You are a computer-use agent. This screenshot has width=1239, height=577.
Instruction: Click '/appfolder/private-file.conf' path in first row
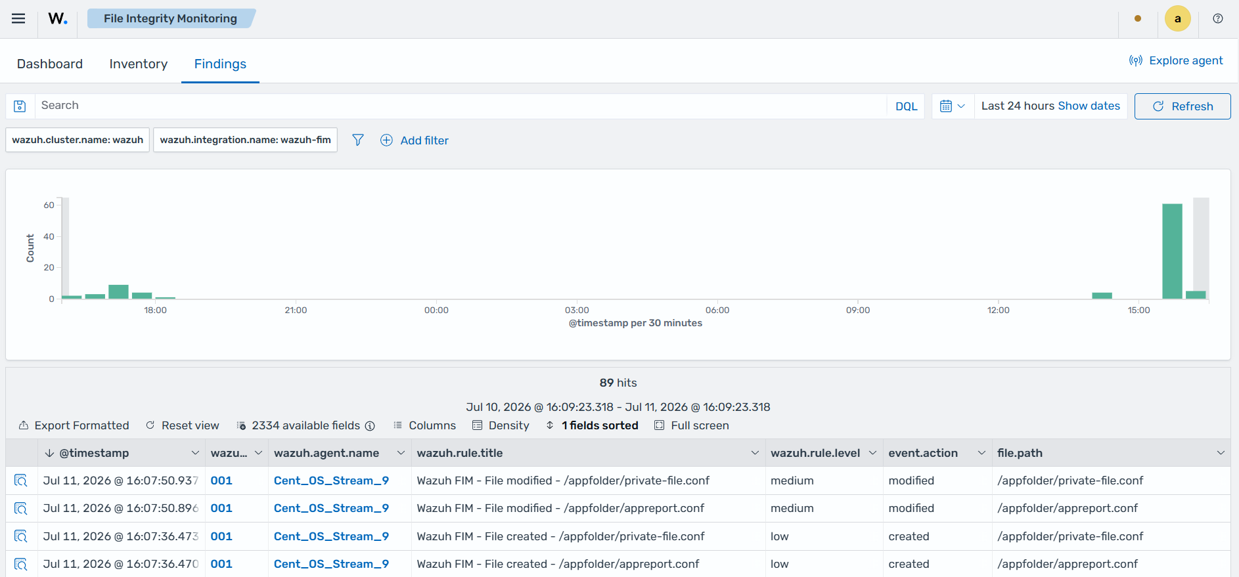1070,481
